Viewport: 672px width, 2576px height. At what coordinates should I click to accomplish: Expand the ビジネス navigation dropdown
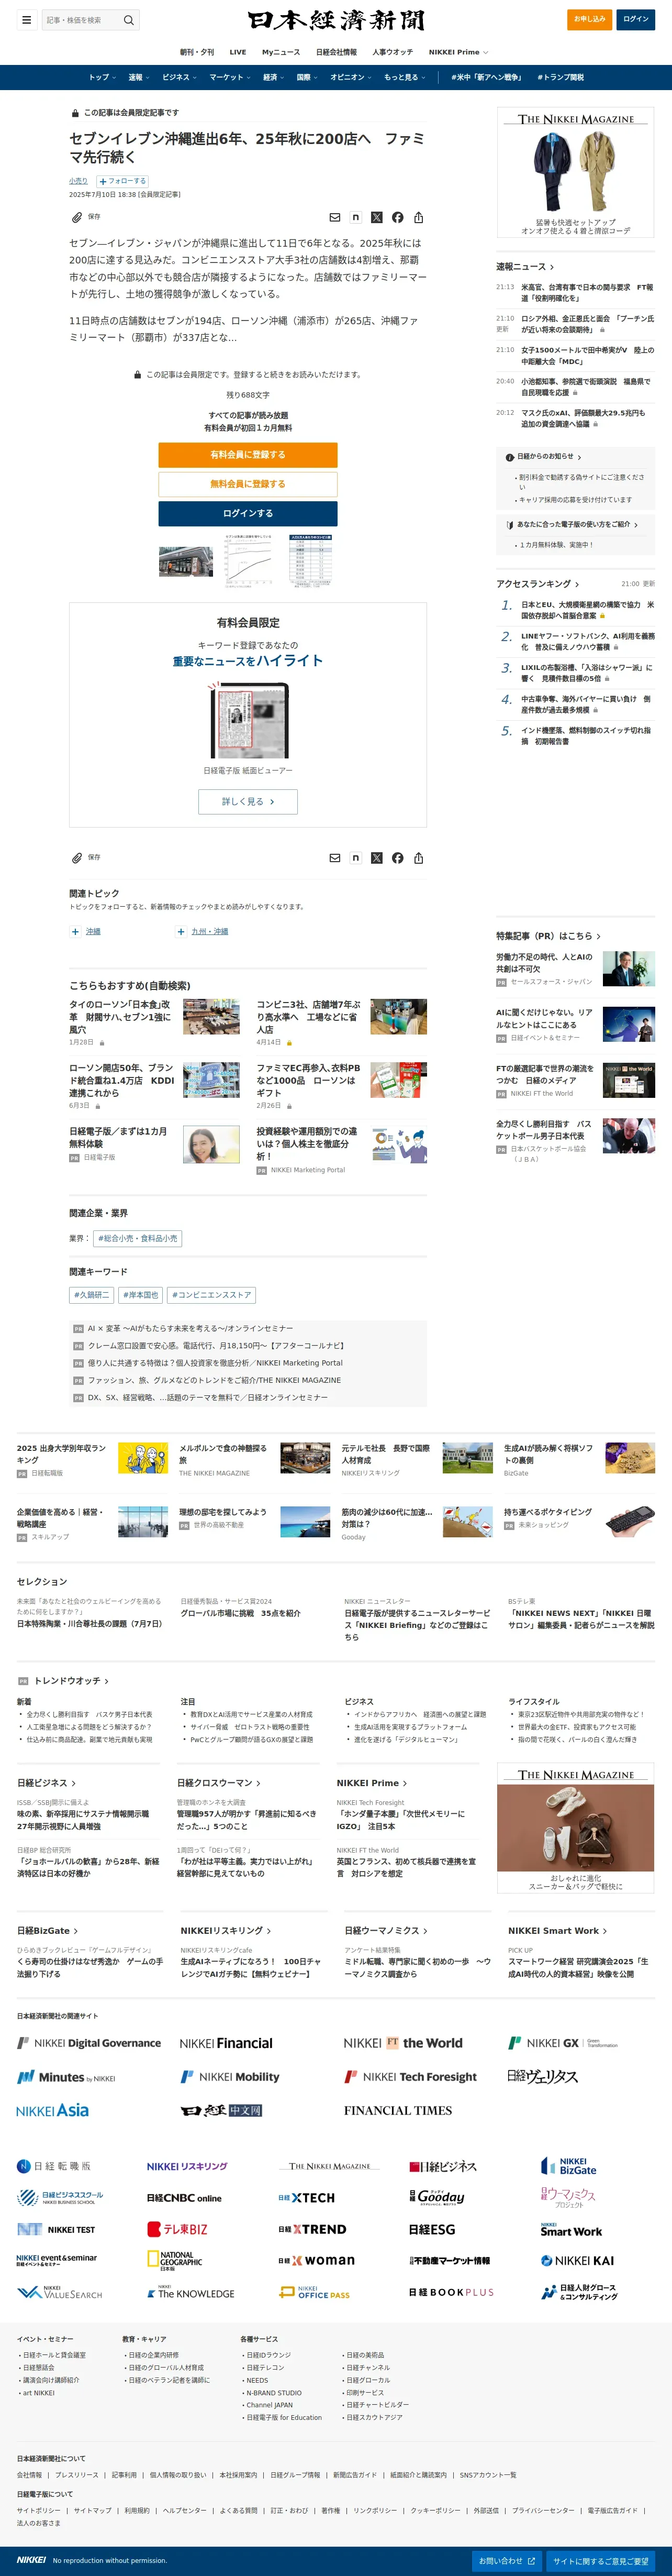(x=180, y=77)
